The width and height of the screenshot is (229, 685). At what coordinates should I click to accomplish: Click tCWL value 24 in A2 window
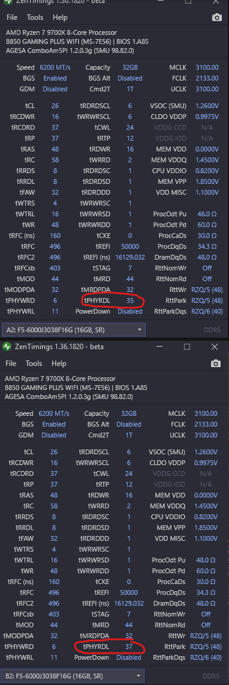pyautogui.click(x=130, y=127)
